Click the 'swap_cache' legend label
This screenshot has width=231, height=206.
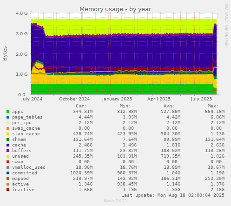tap(26, 128)
